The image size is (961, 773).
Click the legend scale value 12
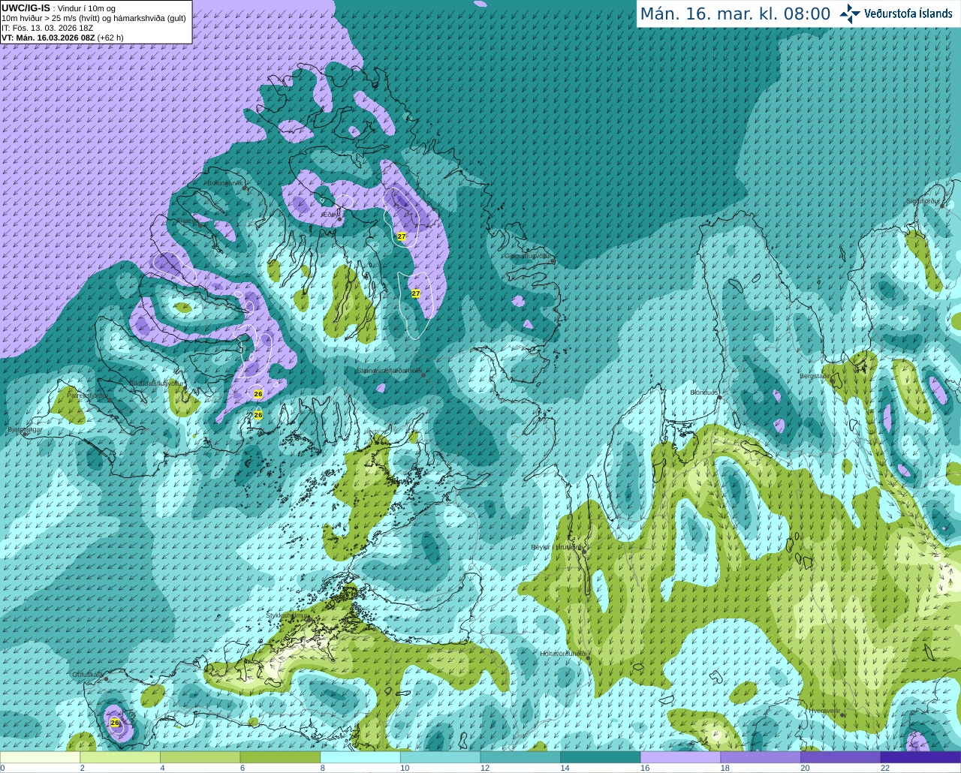tap(485, 768)
